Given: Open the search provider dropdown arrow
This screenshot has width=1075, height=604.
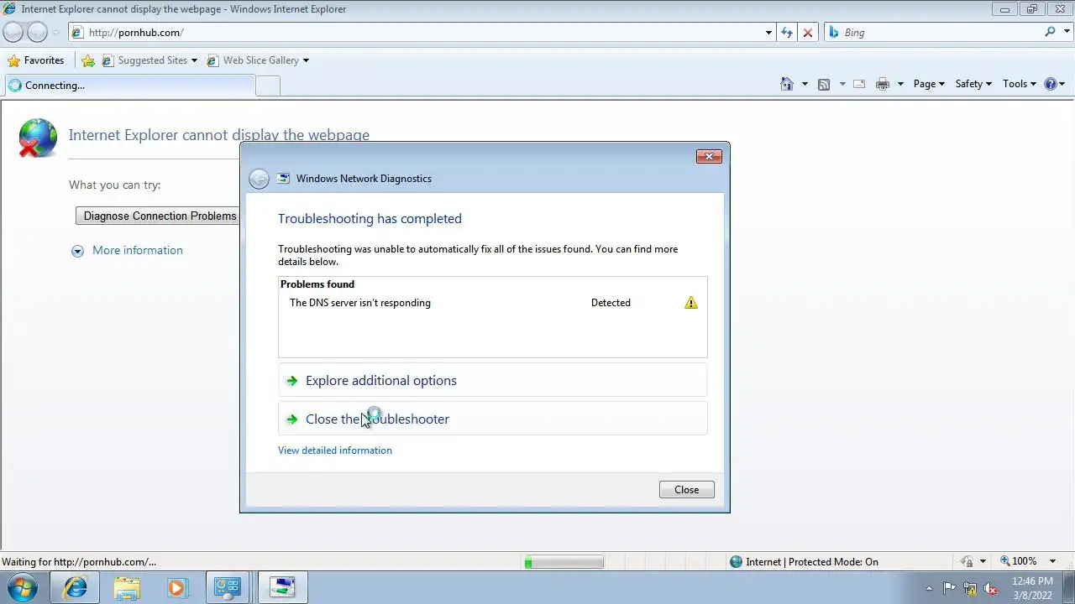Looking at the screenshot, I should 1065,33.
